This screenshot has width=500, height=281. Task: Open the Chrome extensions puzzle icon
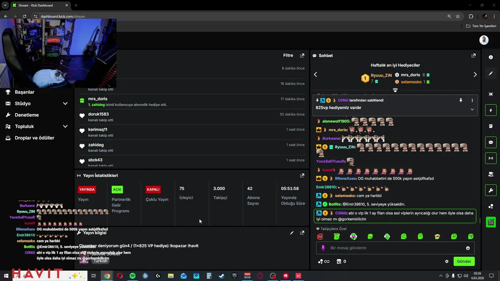click(471, 16)
